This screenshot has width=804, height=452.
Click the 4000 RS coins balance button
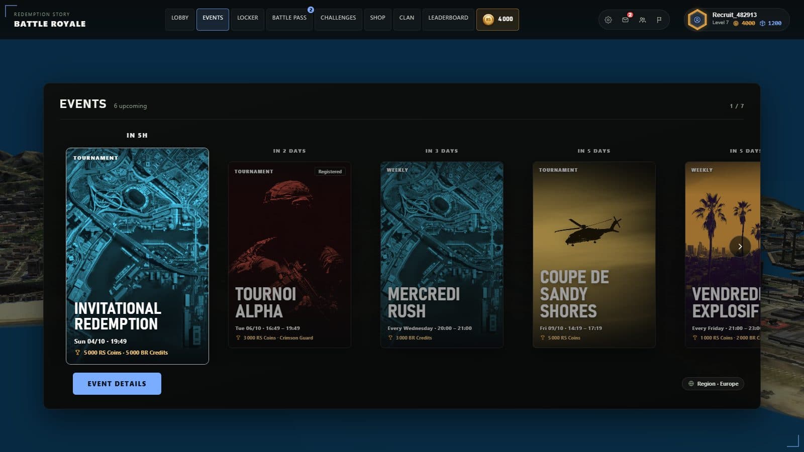tap(497, 19)
